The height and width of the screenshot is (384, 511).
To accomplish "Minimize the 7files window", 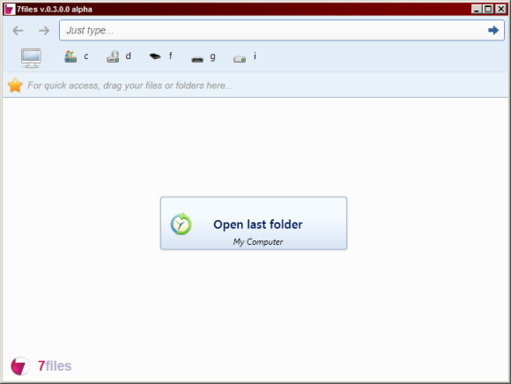I will (x=477, y=9).
